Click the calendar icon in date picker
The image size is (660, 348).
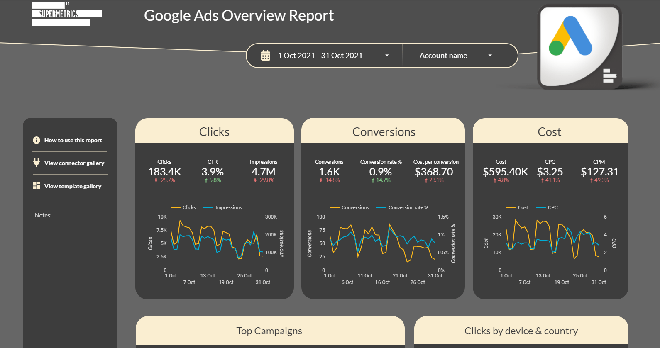(x=266, y=56)
